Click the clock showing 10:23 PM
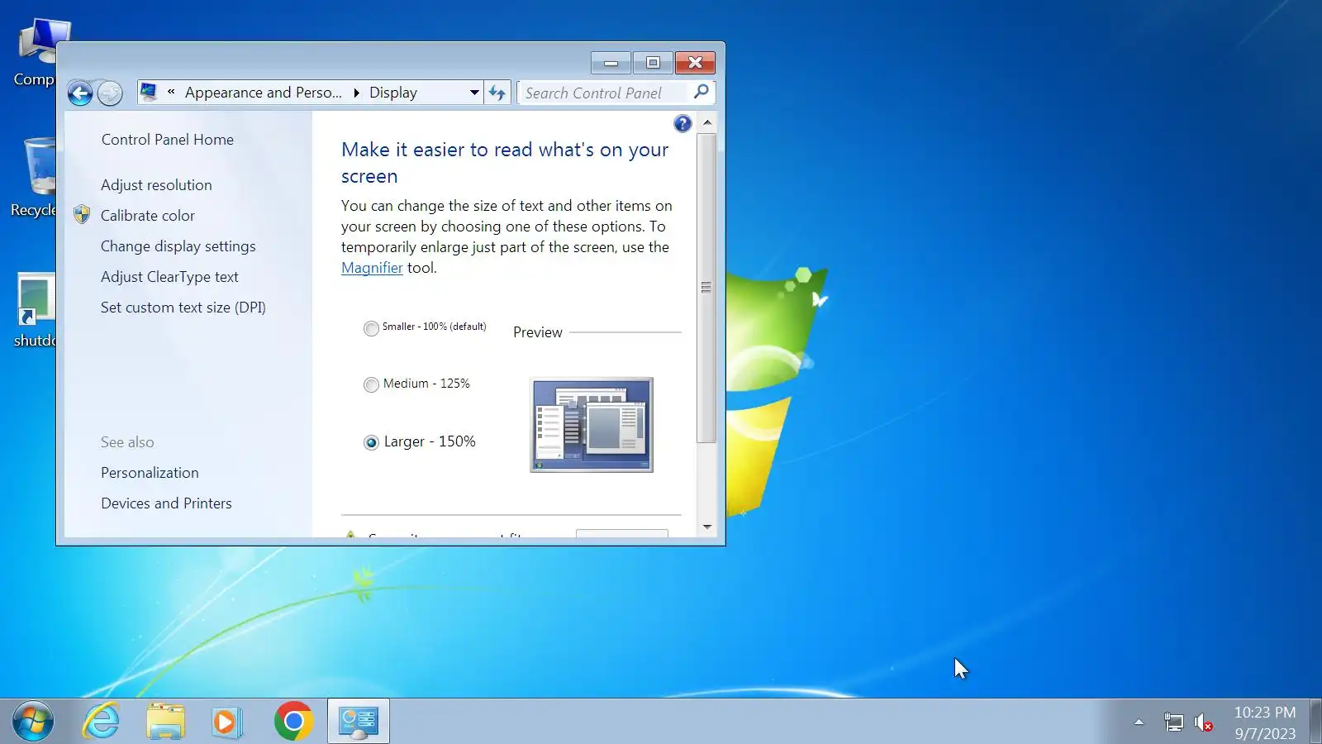 (x=1264, y=713)
